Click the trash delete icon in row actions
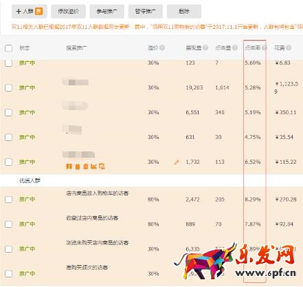The image size is (303, 287). pyautogui.click(x=86, y=167)
